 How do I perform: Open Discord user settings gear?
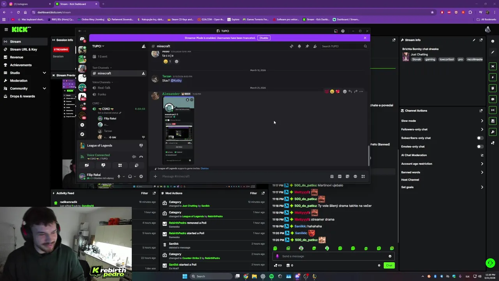tap(141, 176)
